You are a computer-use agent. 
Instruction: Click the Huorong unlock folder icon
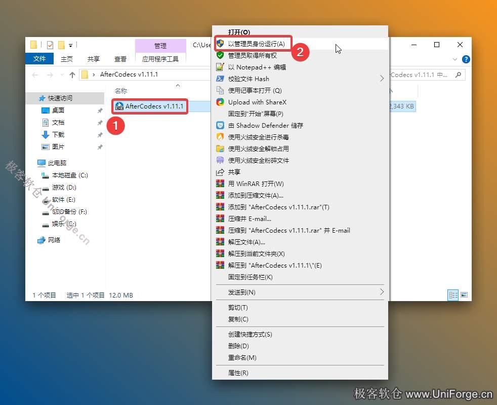tap(220, 149)
